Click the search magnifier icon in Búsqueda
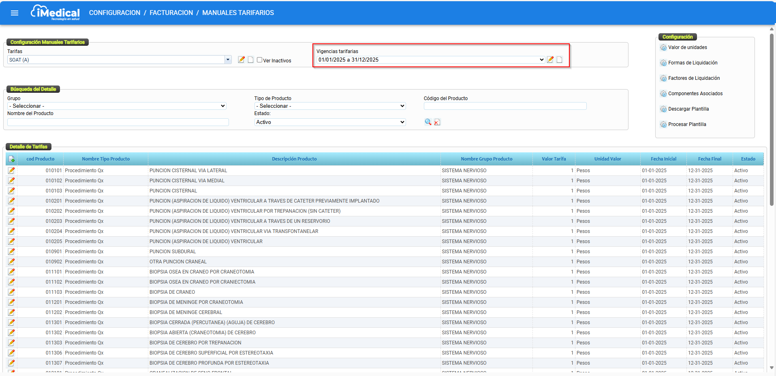This screenshot has height=376, width=776. 428,122
